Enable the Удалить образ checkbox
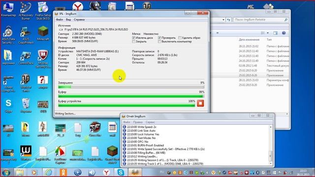The height and width of the screenshot is (177, 315). pos(180,38)
